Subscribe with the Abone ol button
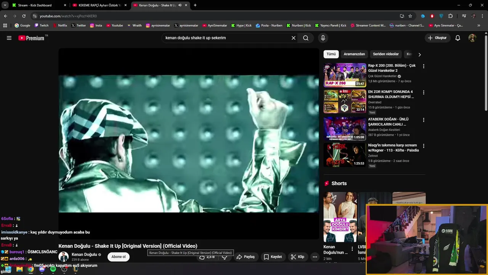Viewport: 488px width, 275px height. (118, 257)
